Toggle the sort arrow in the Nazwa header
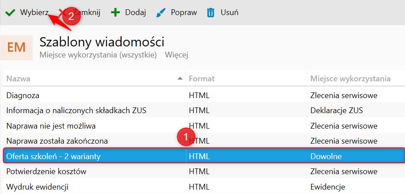Screen dimensions: 405x194 180,78
